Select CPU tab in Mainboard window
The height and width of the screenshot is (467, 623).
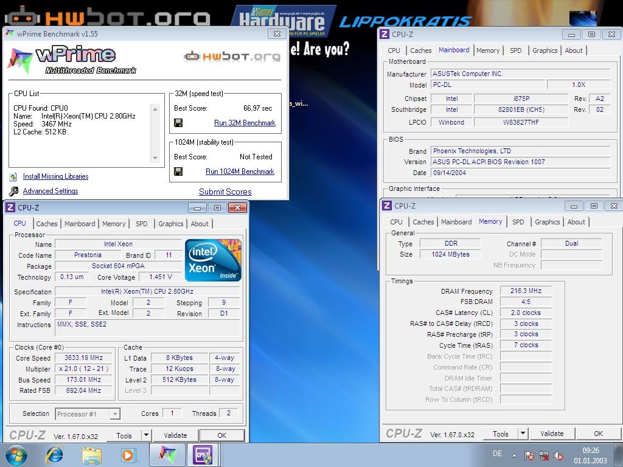[x=394, y=50]
